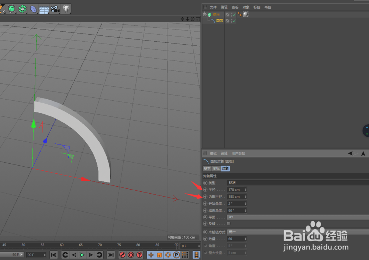Screen dimensions: 369x260
Task: Toggle point level animation dots icon
Action: coord(185,255)
